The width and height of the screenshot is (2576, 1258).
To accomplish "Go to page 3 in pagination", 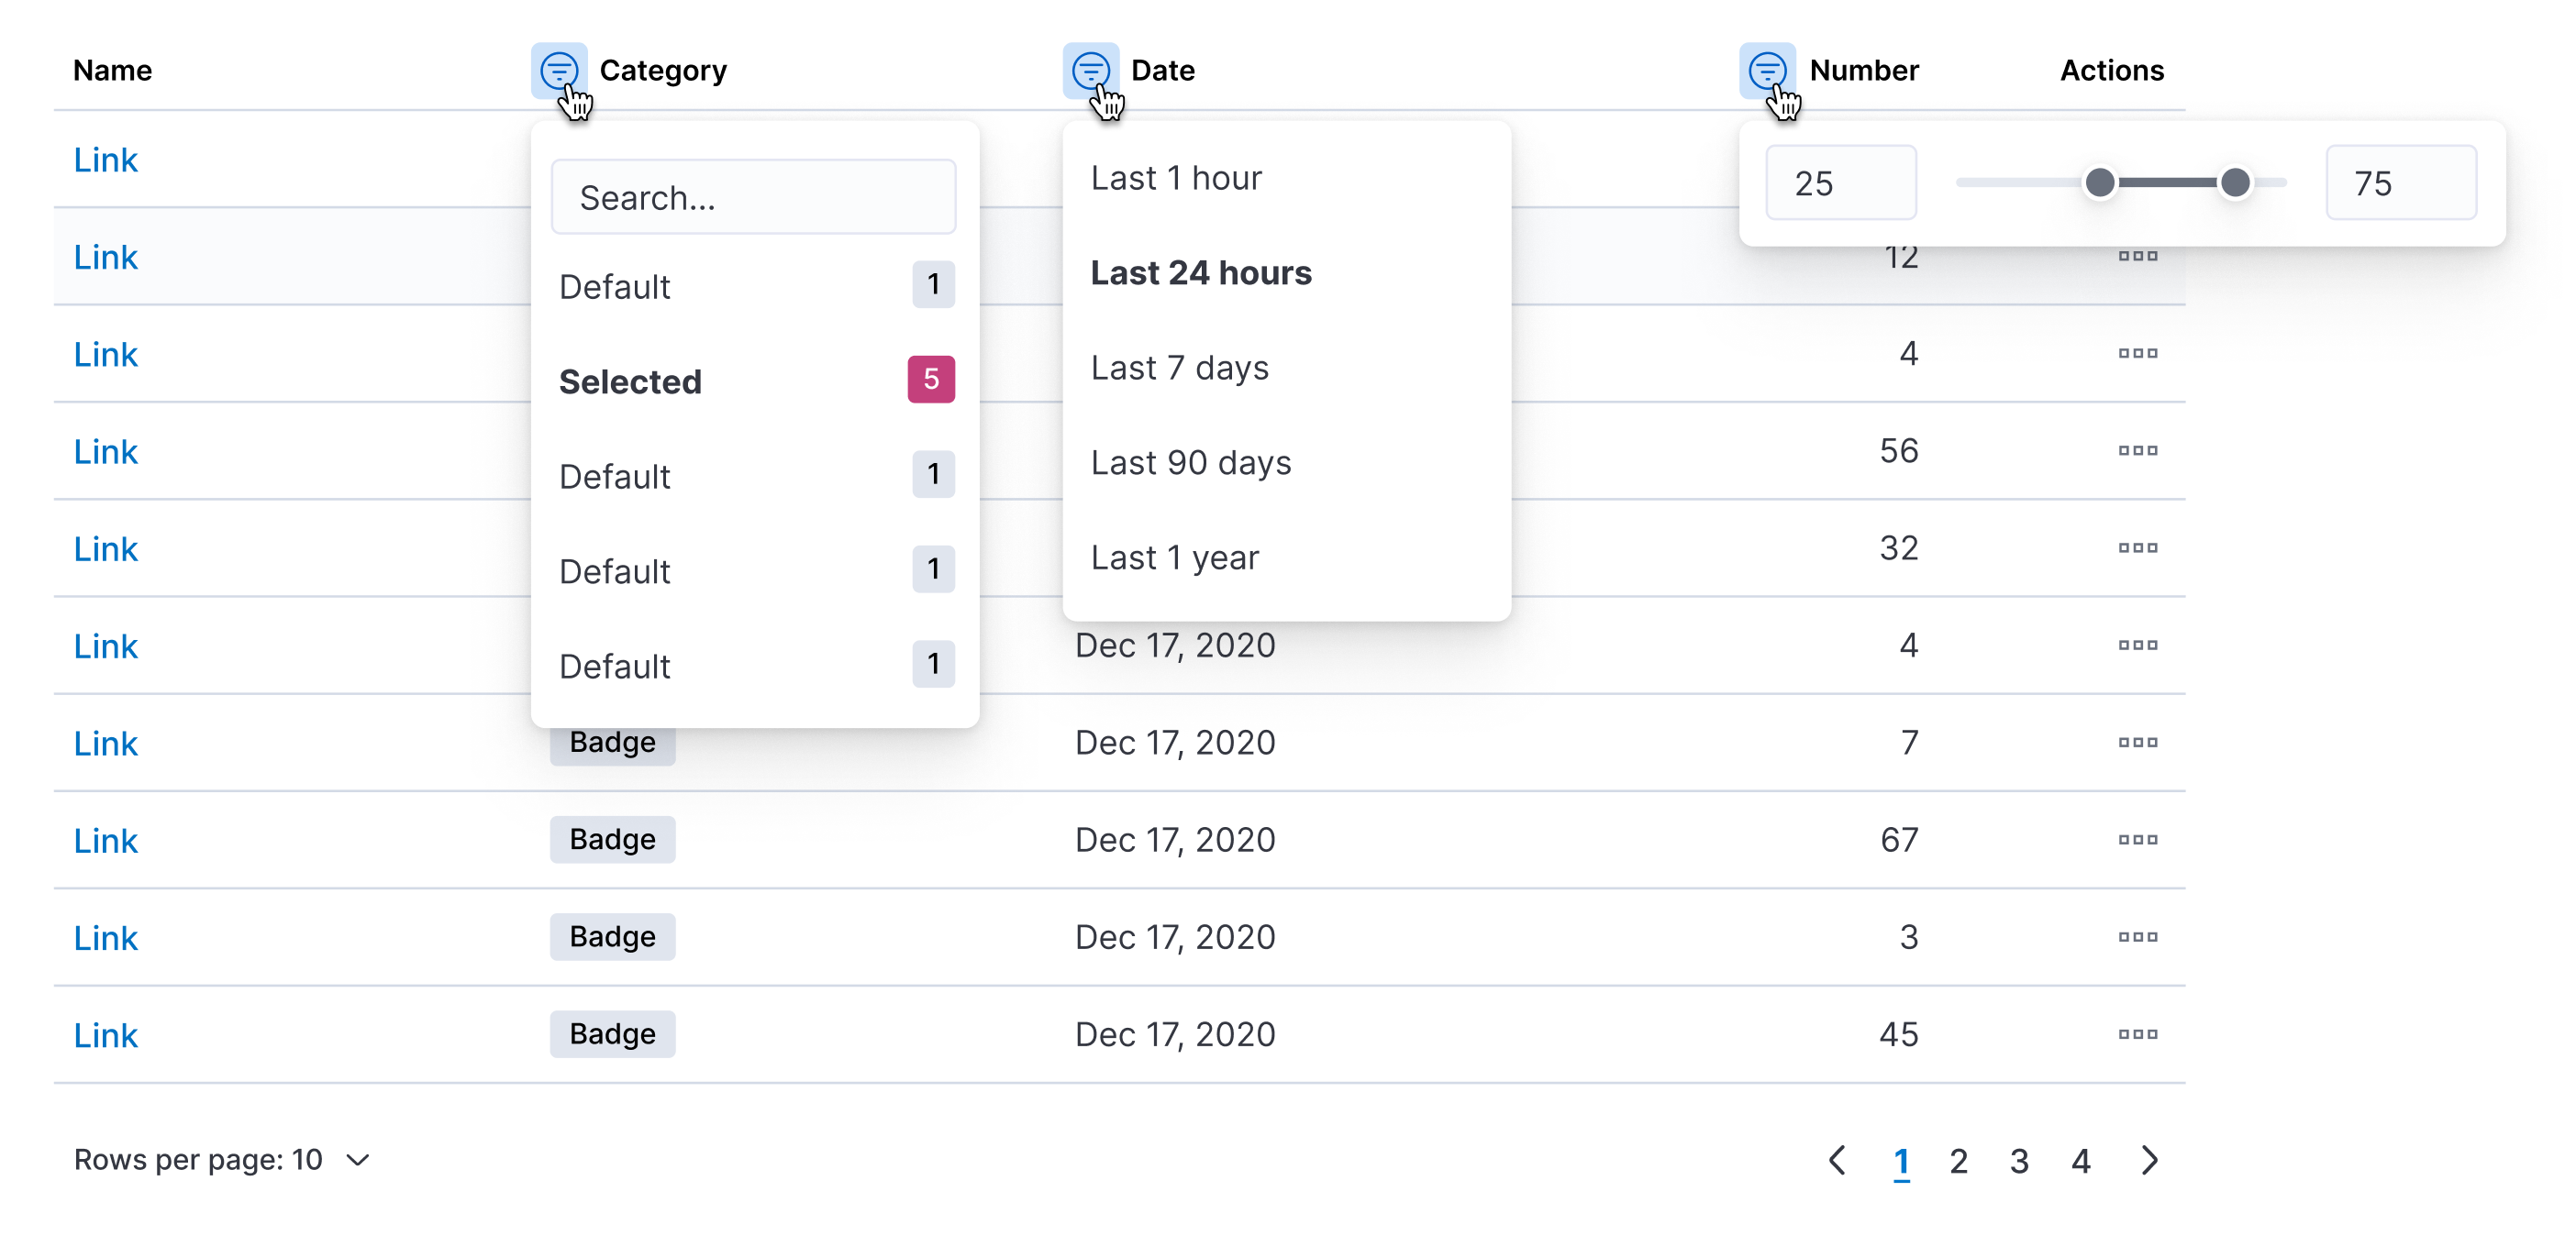I will coord(2019,1160).
